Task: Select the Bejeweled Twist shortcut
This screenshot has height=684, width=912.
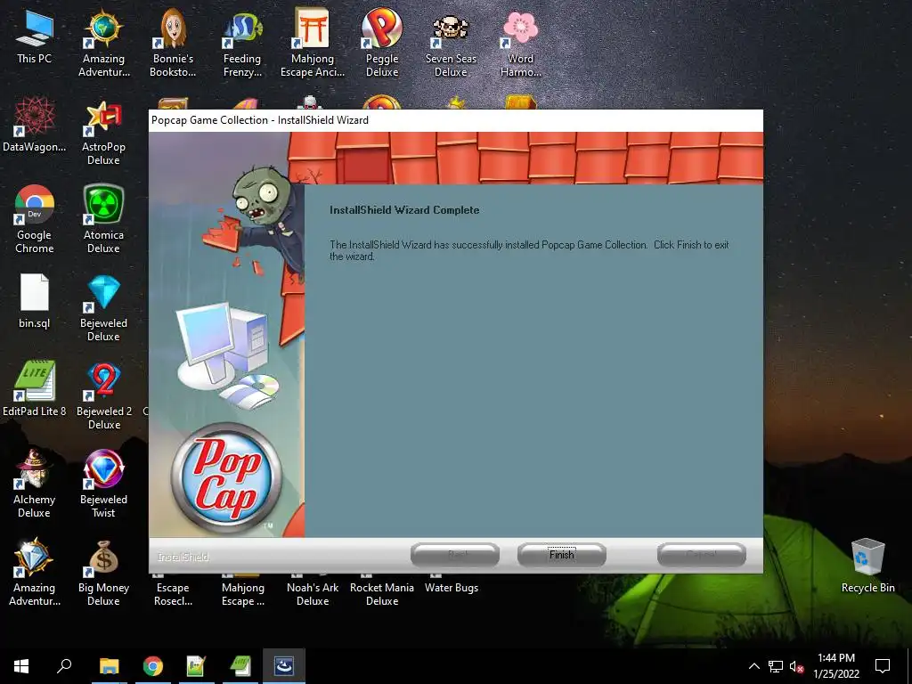Action: 103,484
